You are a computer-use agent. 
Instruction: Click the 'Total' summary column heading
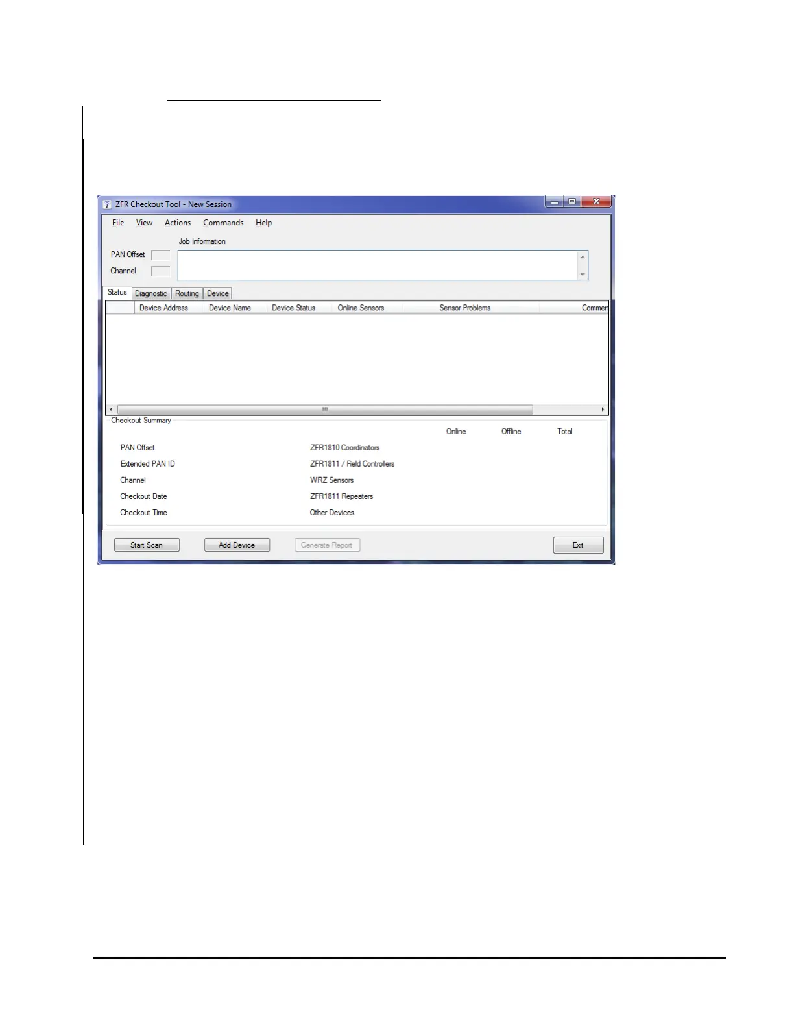click(565, 432)
